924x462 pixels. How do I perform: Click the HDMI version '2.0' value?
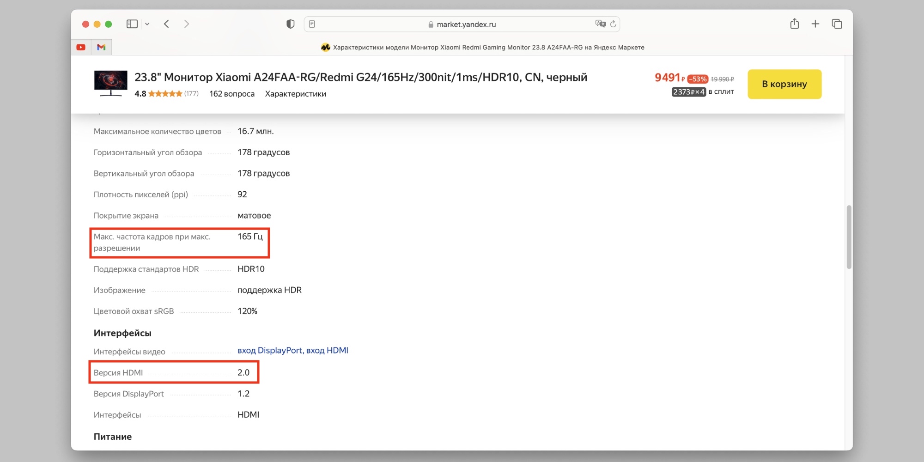pyautogui.click(x=243, y=373)
